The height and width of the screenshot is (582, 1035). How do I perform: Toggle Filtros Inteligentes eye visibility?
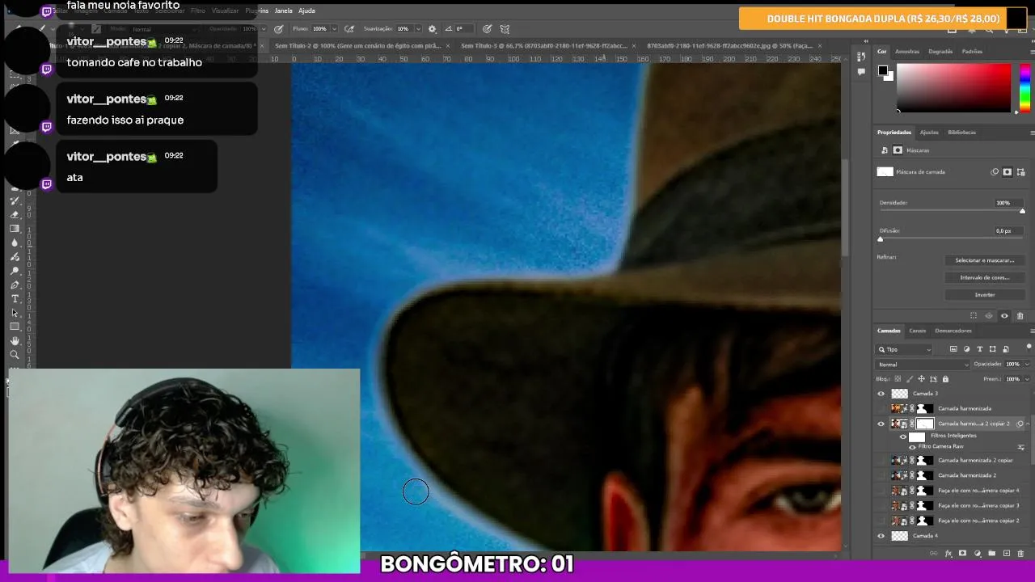(x=903, y=436)
